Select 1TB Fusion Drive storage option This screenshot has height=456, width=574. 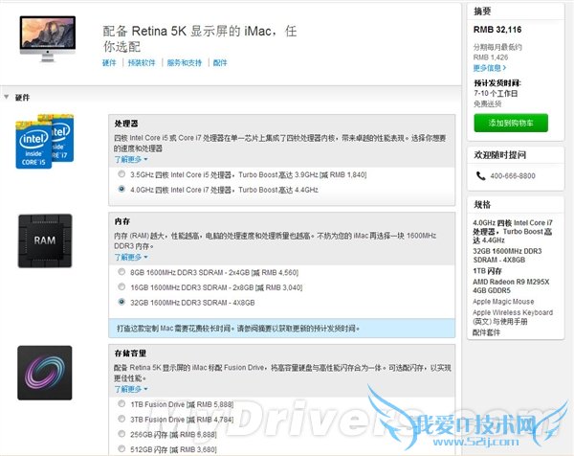click(x=121, y=404)
